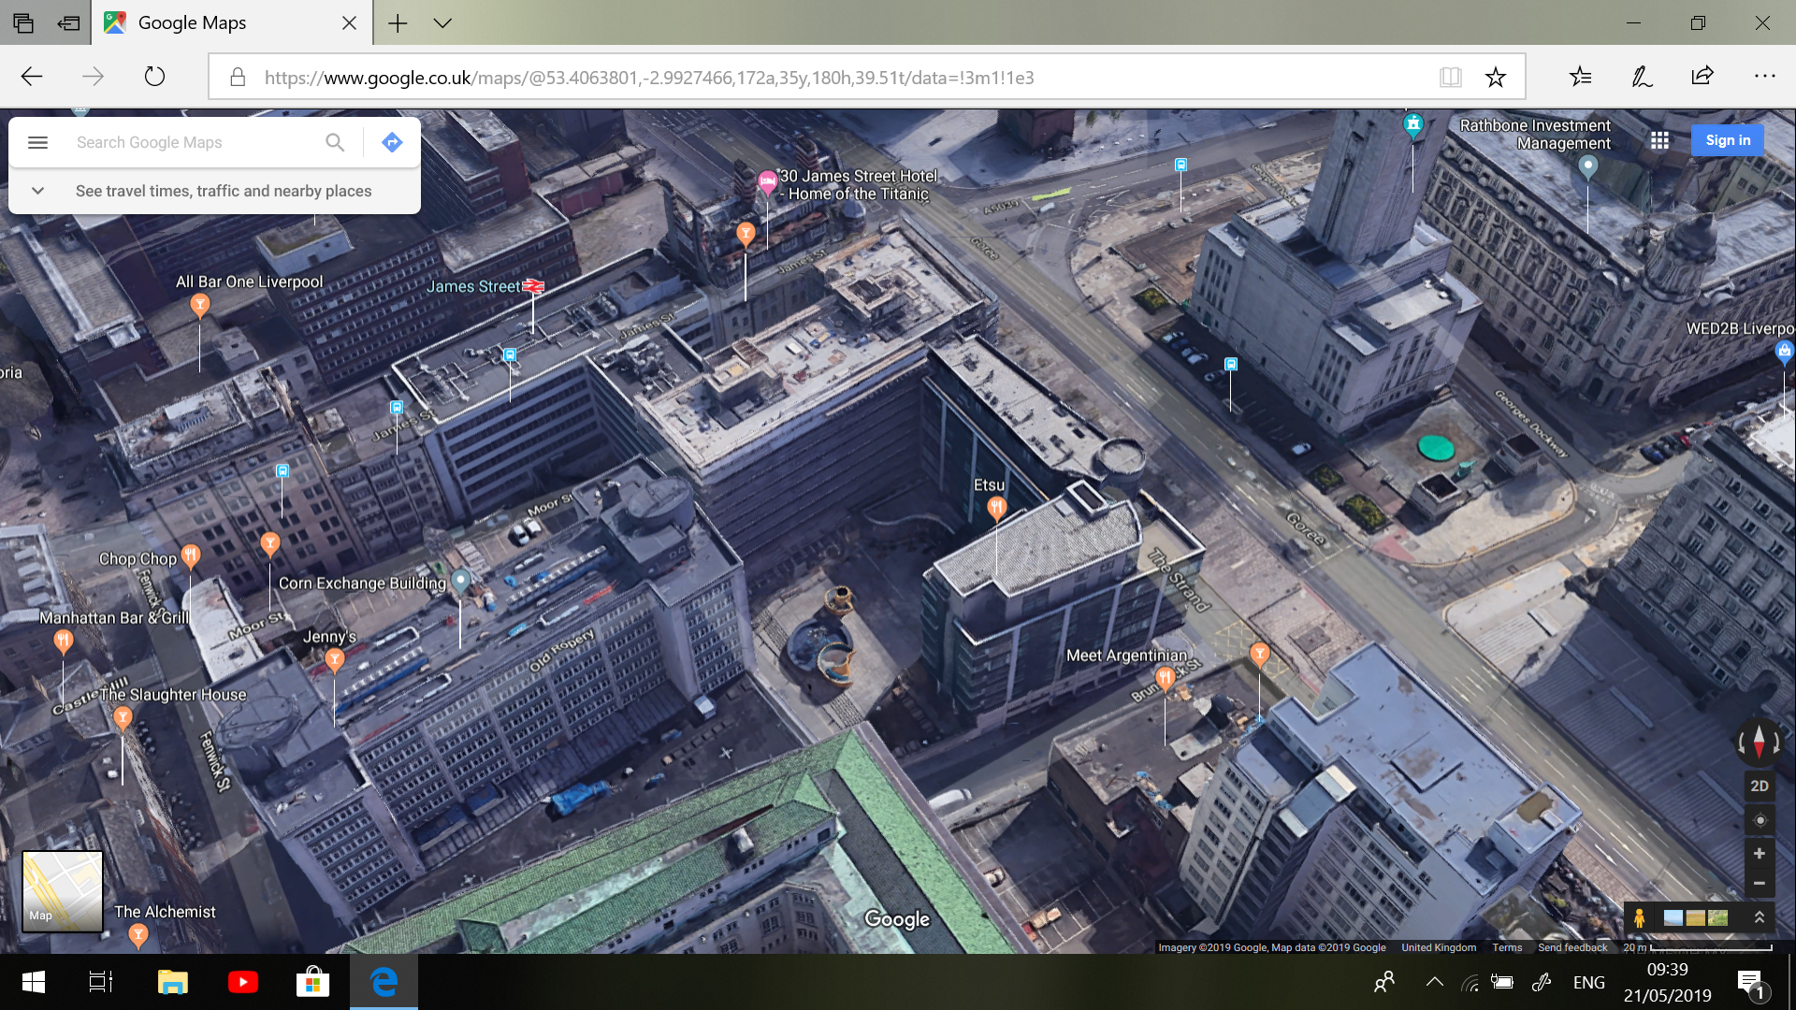Open the imagery thumbnails strip
1796x1010 pixels.
1696,918
